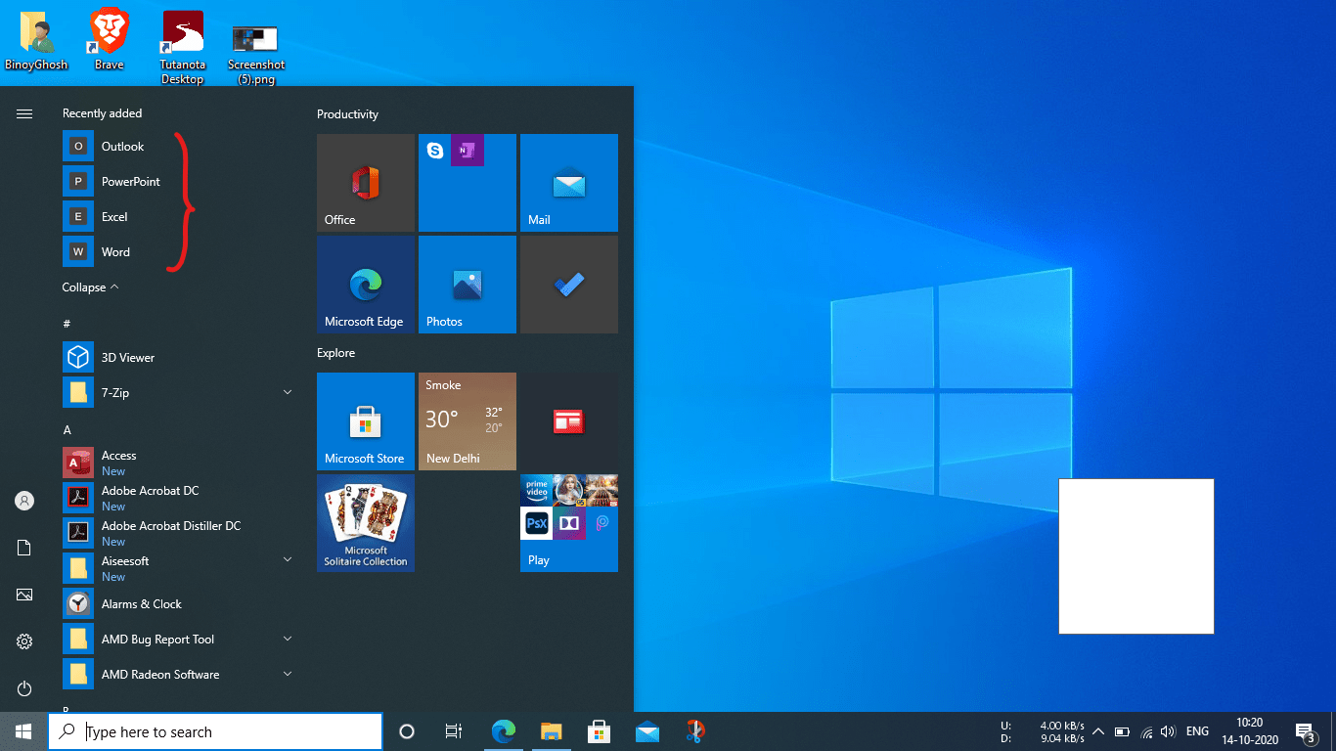The height and width of the screenshot is (751, 1336).
Task: Click the taskbar search box
Action: 215,731
